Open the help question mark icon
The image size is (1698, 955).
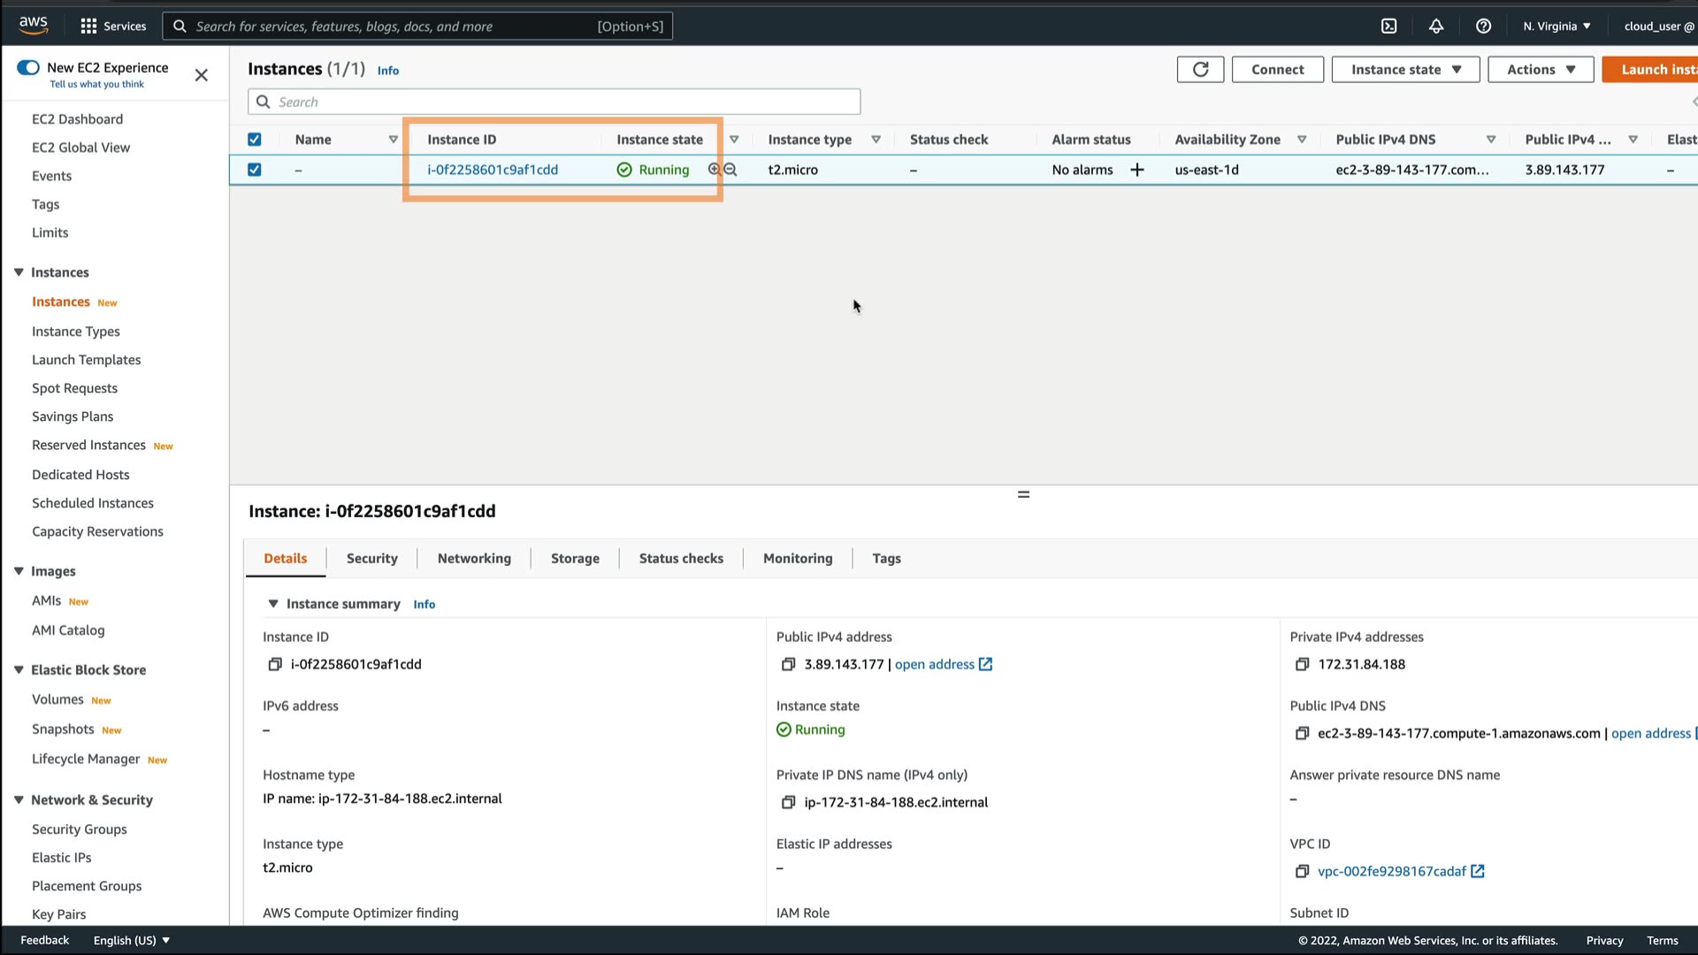click(1483, 26)
